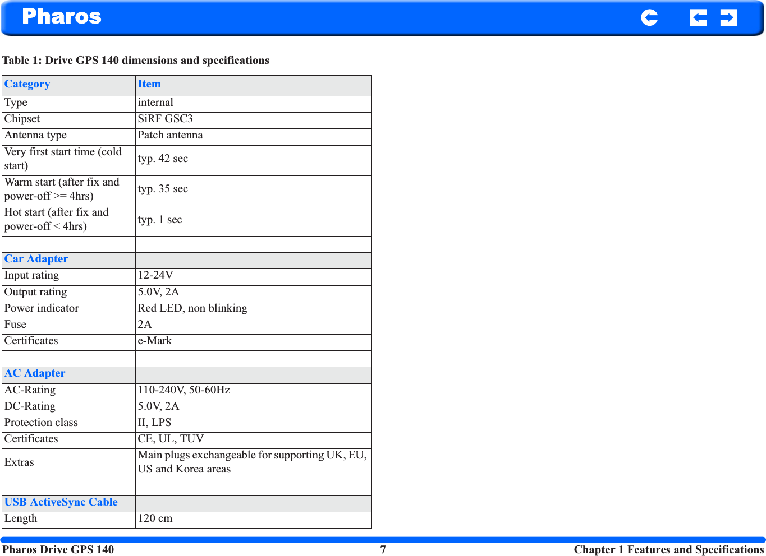Click the 'Power indicator' label
Viewport: 766px width, 556px height.
point(42,308)
